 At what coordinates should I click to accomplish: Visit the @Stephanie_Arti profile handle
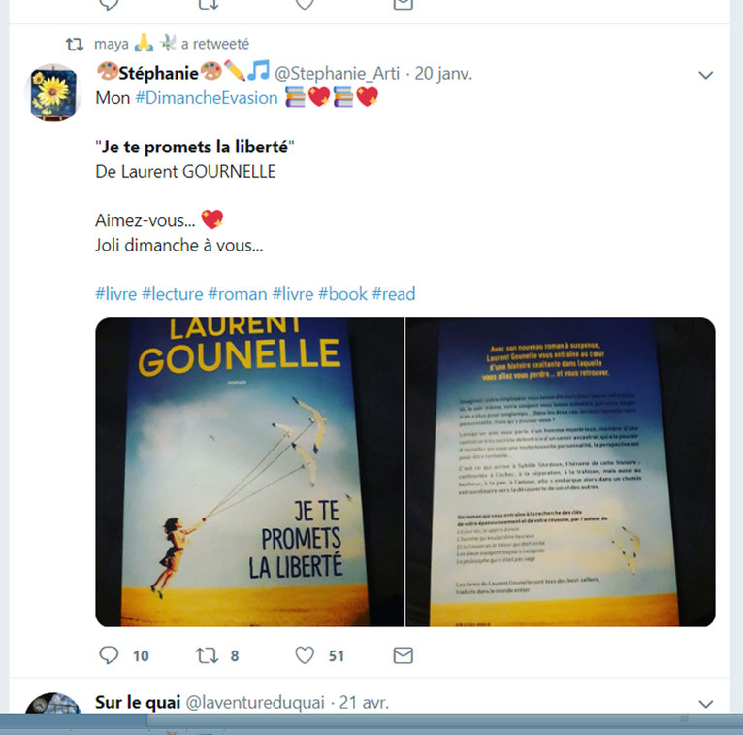(337, 74)
